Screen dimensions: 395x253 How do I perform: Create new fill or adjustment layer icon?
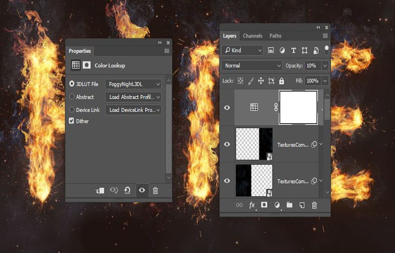tap(277, 205)
